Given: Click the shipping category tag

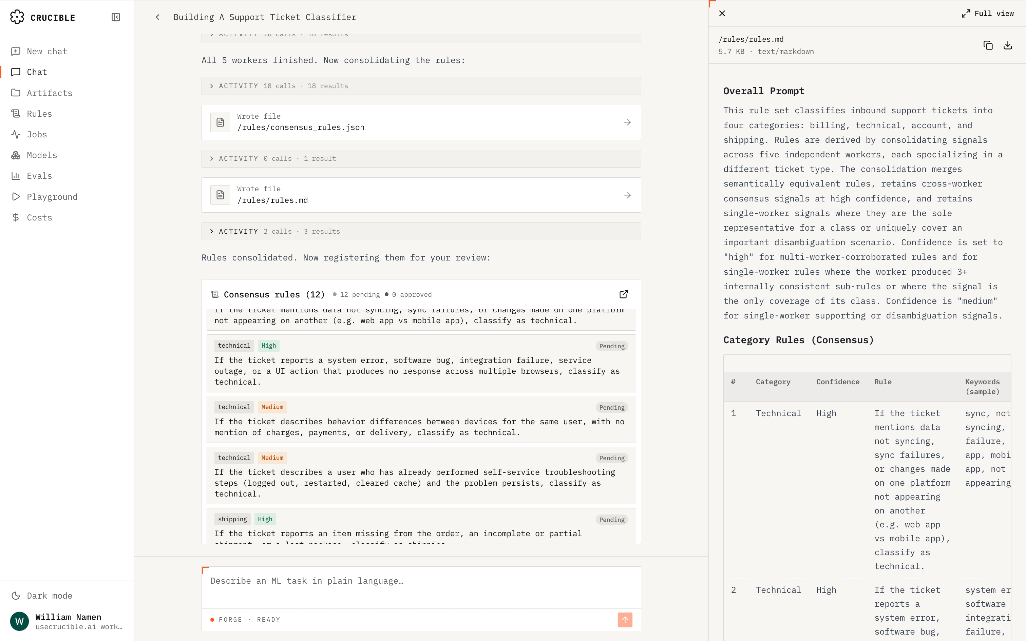Looking at the screenshot, I should click(x=232, y=519).
